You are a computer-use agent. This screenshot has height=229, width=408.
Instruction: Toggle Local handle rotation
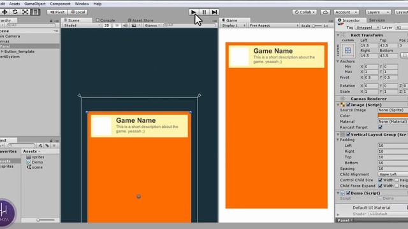[x=78, y=12]
